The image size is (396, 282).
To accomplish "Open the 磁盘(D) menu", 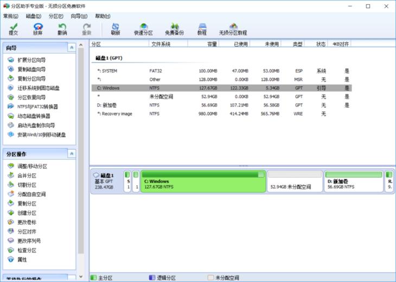I will (34, 16).
